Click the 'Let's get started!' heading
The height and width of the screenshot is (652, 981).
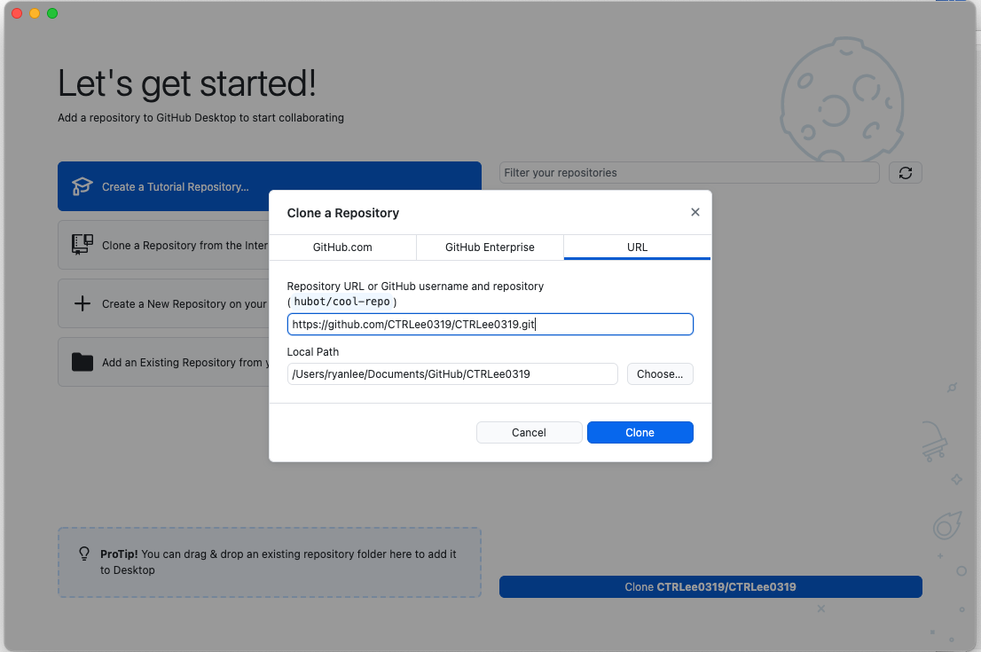pyautogui.click(x=187, y=83)
